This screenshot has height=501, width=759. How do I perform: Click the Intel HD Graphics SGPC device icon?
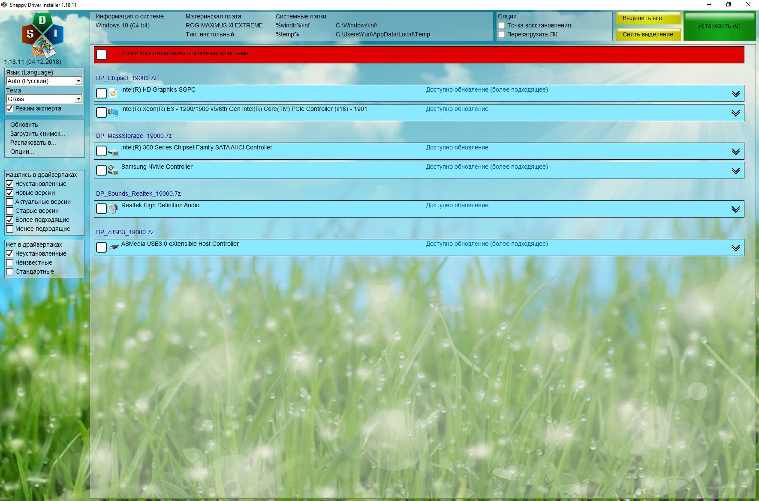pos(113,93)
